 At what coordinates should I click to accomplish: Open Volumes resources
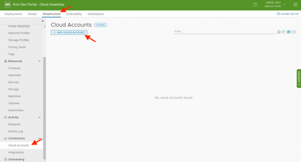tap(14, 103)
